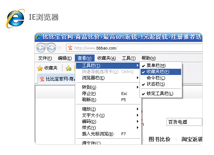
Task: Expand the 样式(Y) submenu
Action: point(107,128)
